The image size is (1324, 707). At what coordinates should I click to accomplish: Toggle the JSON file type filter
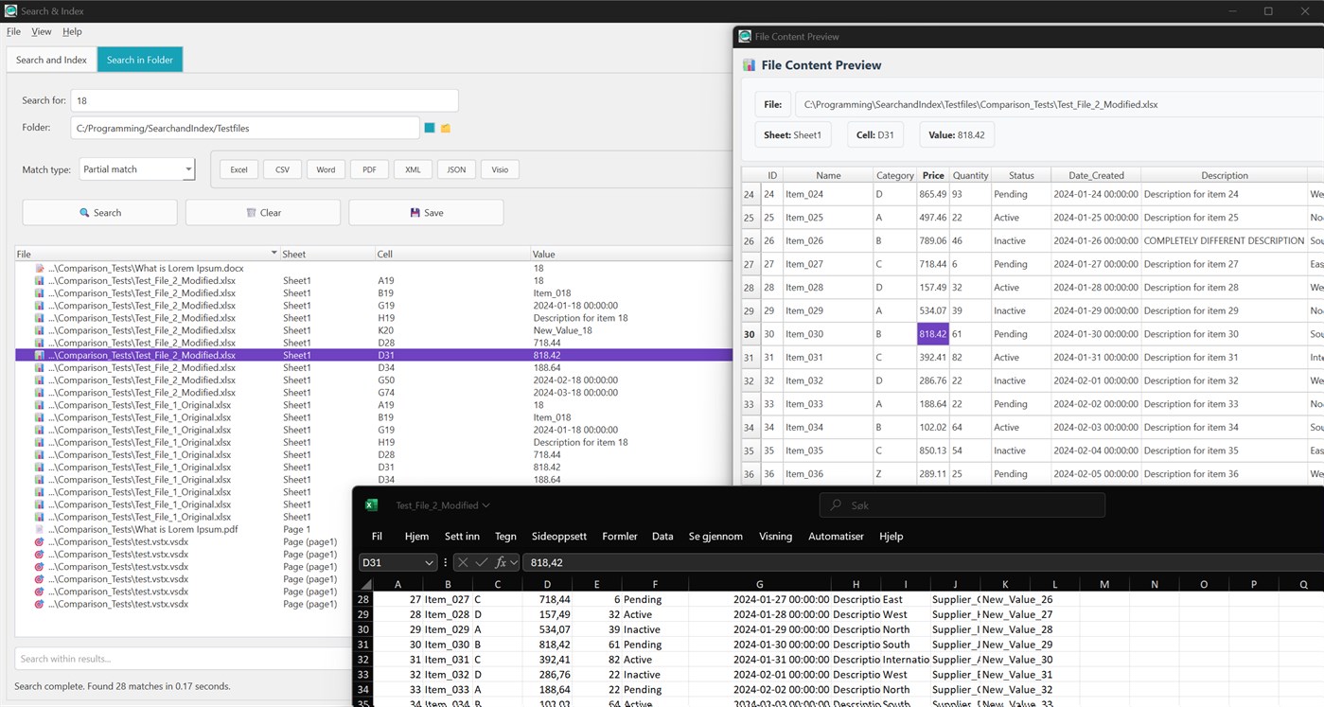456,168
